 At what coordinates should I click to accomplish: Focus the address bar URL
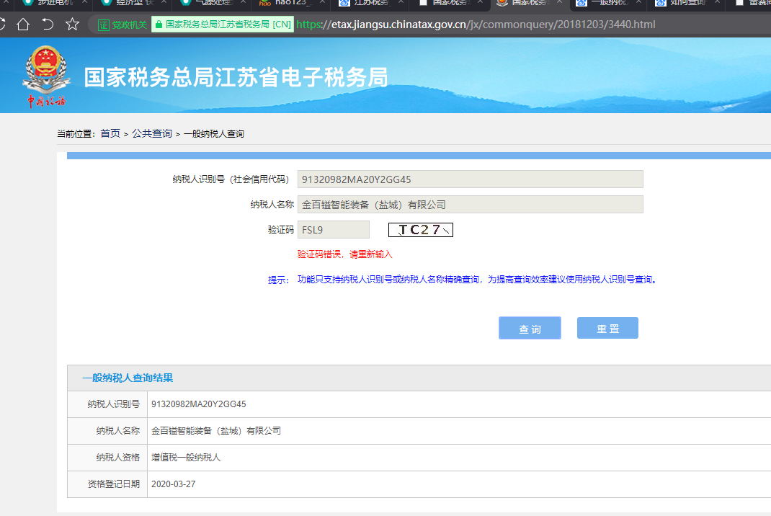pos(476,25)
